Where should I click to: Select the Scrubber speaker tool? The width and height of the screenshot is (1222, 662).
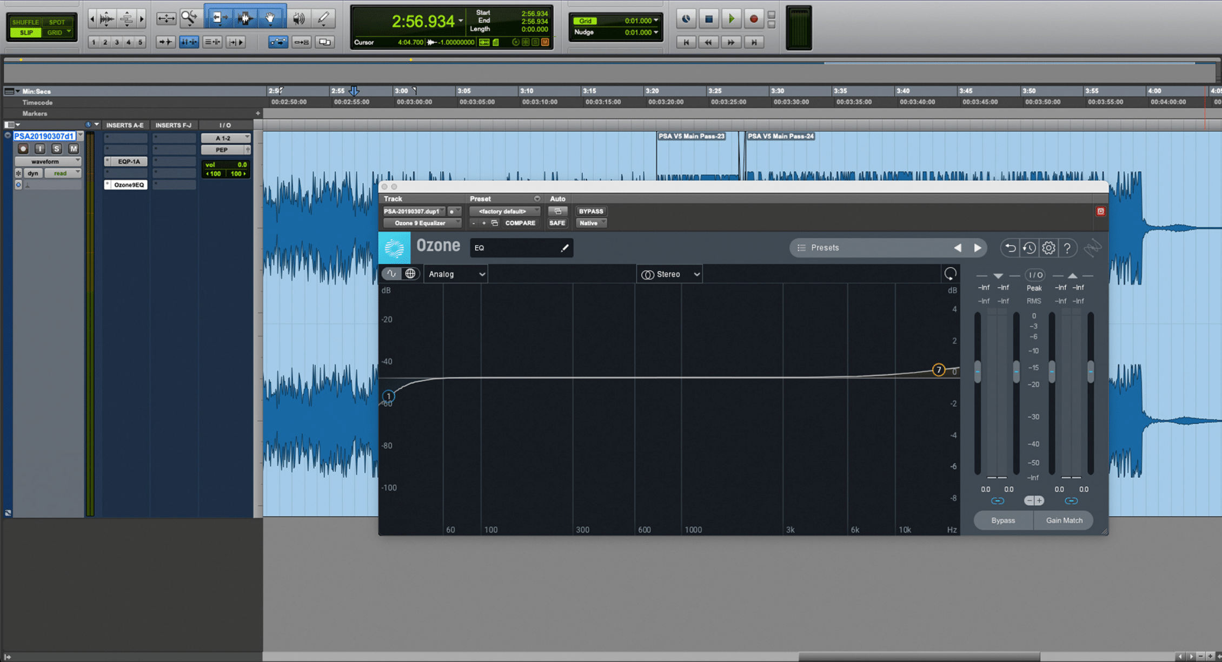coord(298,18)
